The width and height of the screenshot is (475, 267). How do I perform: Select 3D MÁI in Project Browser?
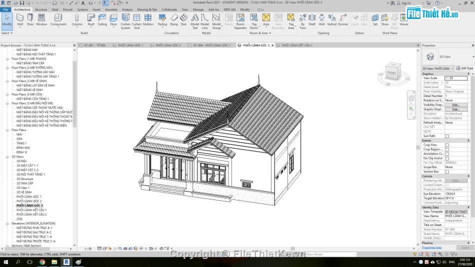(x=21, y=161)
